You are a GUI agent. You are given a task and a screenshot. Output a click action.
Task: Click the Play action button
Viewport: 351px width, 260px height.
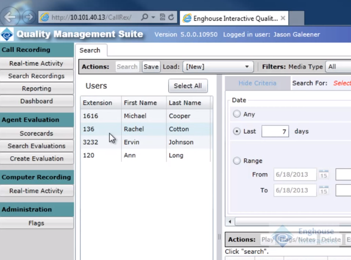[267, 240]
